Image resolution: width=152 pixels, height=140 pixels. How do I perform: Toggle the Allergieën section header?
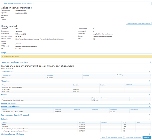(5, 81)
